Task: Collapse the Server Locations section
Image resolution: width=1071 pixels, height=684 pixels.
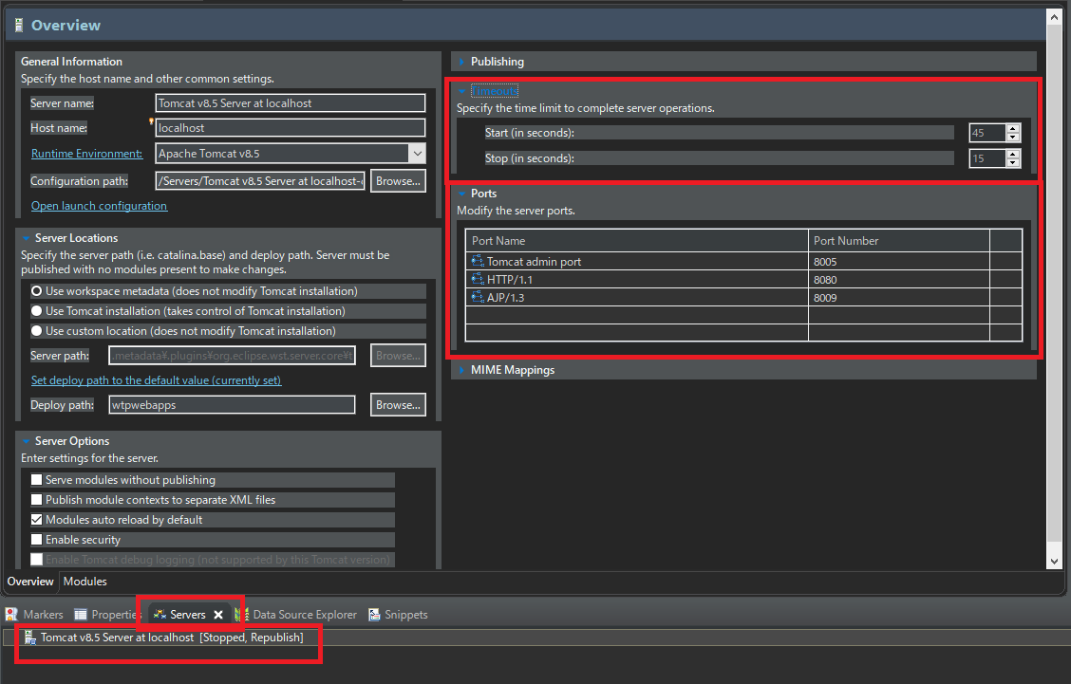Action: 26,237
